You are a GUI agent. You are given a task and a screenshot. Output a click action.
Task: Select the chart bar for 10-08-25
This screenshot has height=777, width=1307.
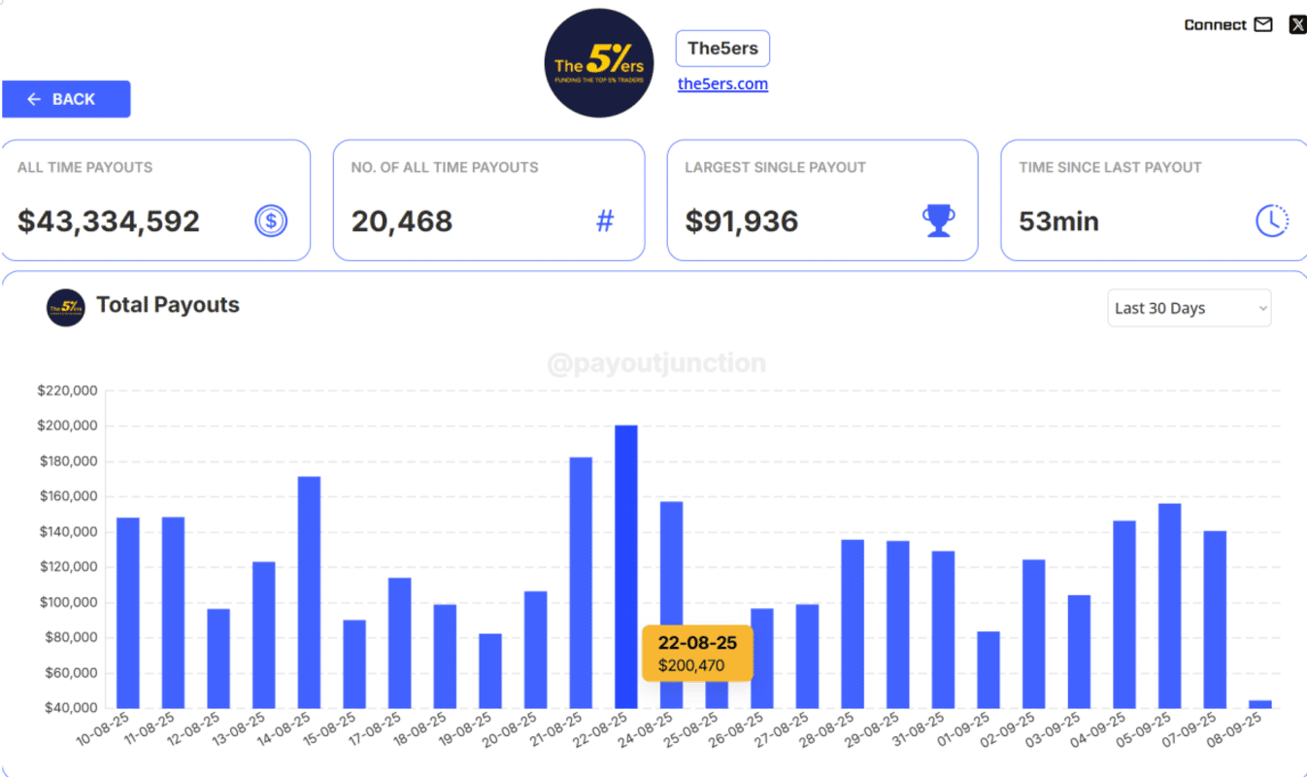[128, 613]
